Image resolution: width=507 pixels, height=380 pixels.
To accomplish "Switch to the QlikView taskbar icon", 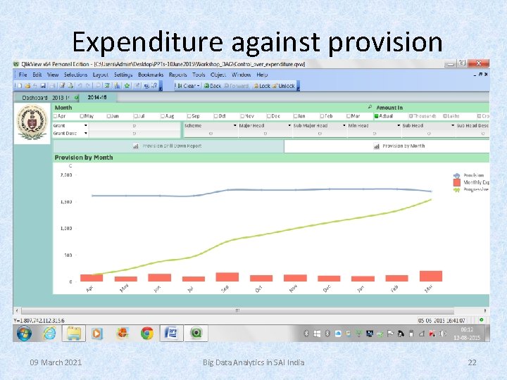I will click(196, 333).
